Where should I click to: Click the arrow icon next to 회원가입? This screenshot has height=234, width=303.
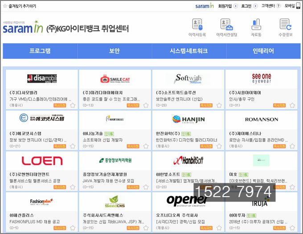[235, 6]
